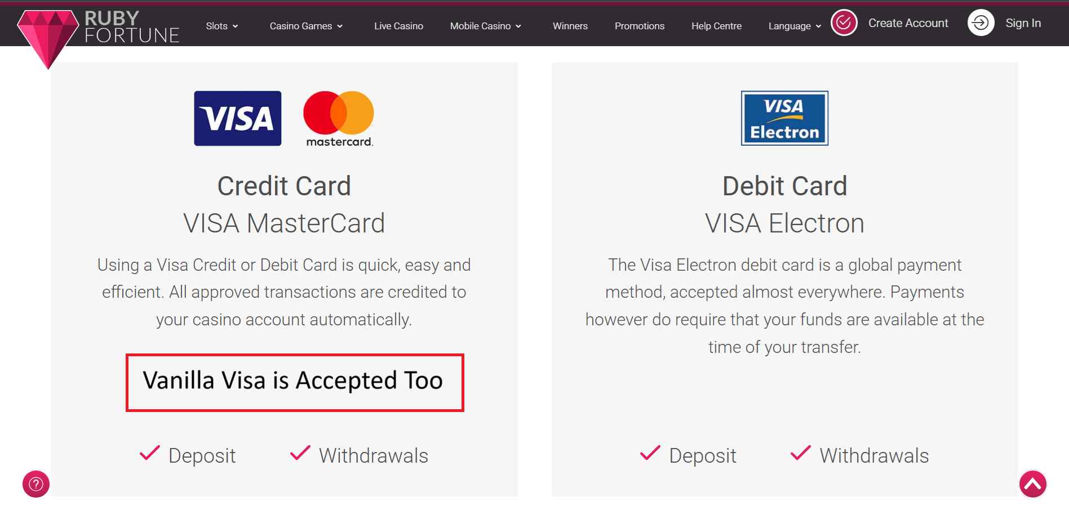The image size is (1069, 506).
Task: Click the Sign In link
Action: (x=1023, y=23)
